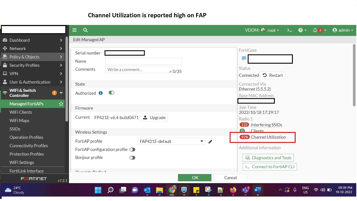This screenshot has height=201, width=357.
Task: Open the Interfering SSIDs link
Action: pos(266,125)
